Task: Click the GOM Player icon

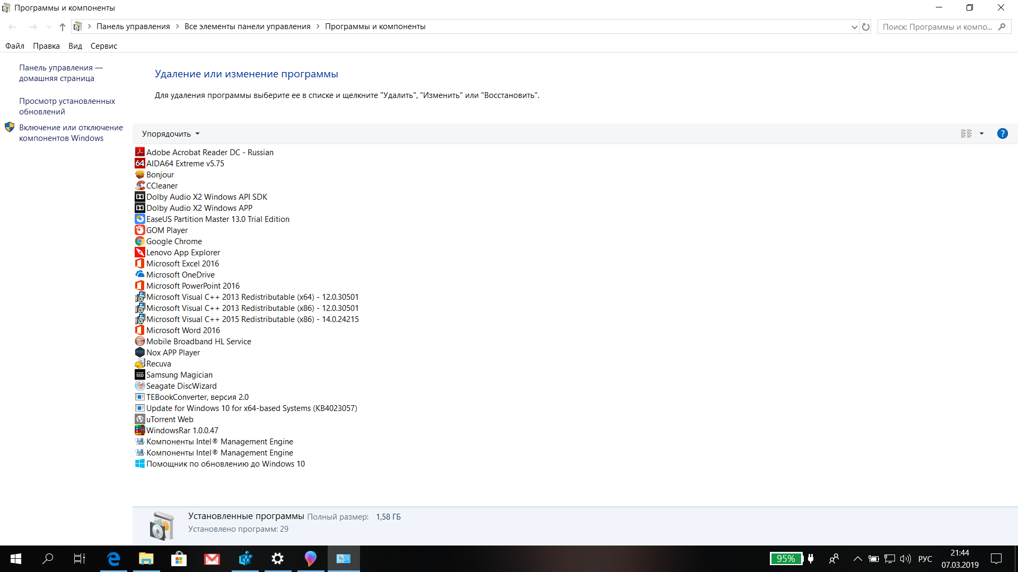Action: click(x=140, y=230)
